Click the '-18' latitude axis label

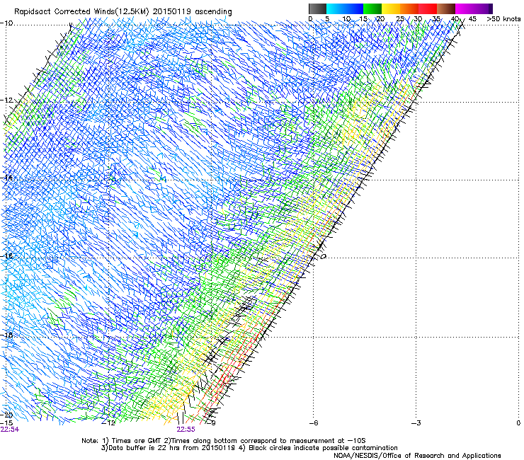6,335
